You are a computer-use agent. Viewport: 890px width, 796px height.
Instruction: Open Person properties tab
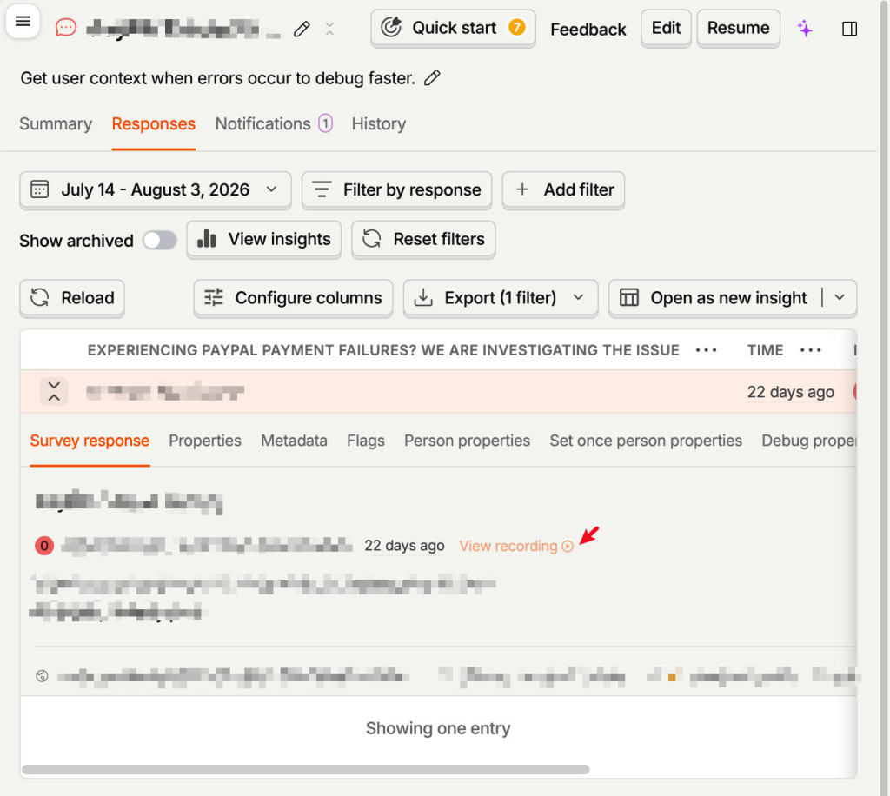point(467,441)
